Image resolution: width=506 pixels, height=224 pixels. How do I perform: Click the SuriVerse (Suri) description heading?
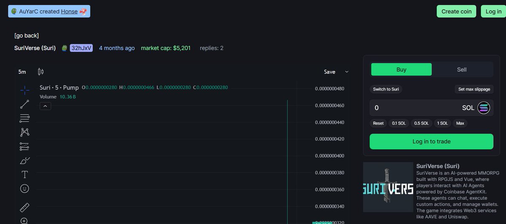tap(438, 166)
